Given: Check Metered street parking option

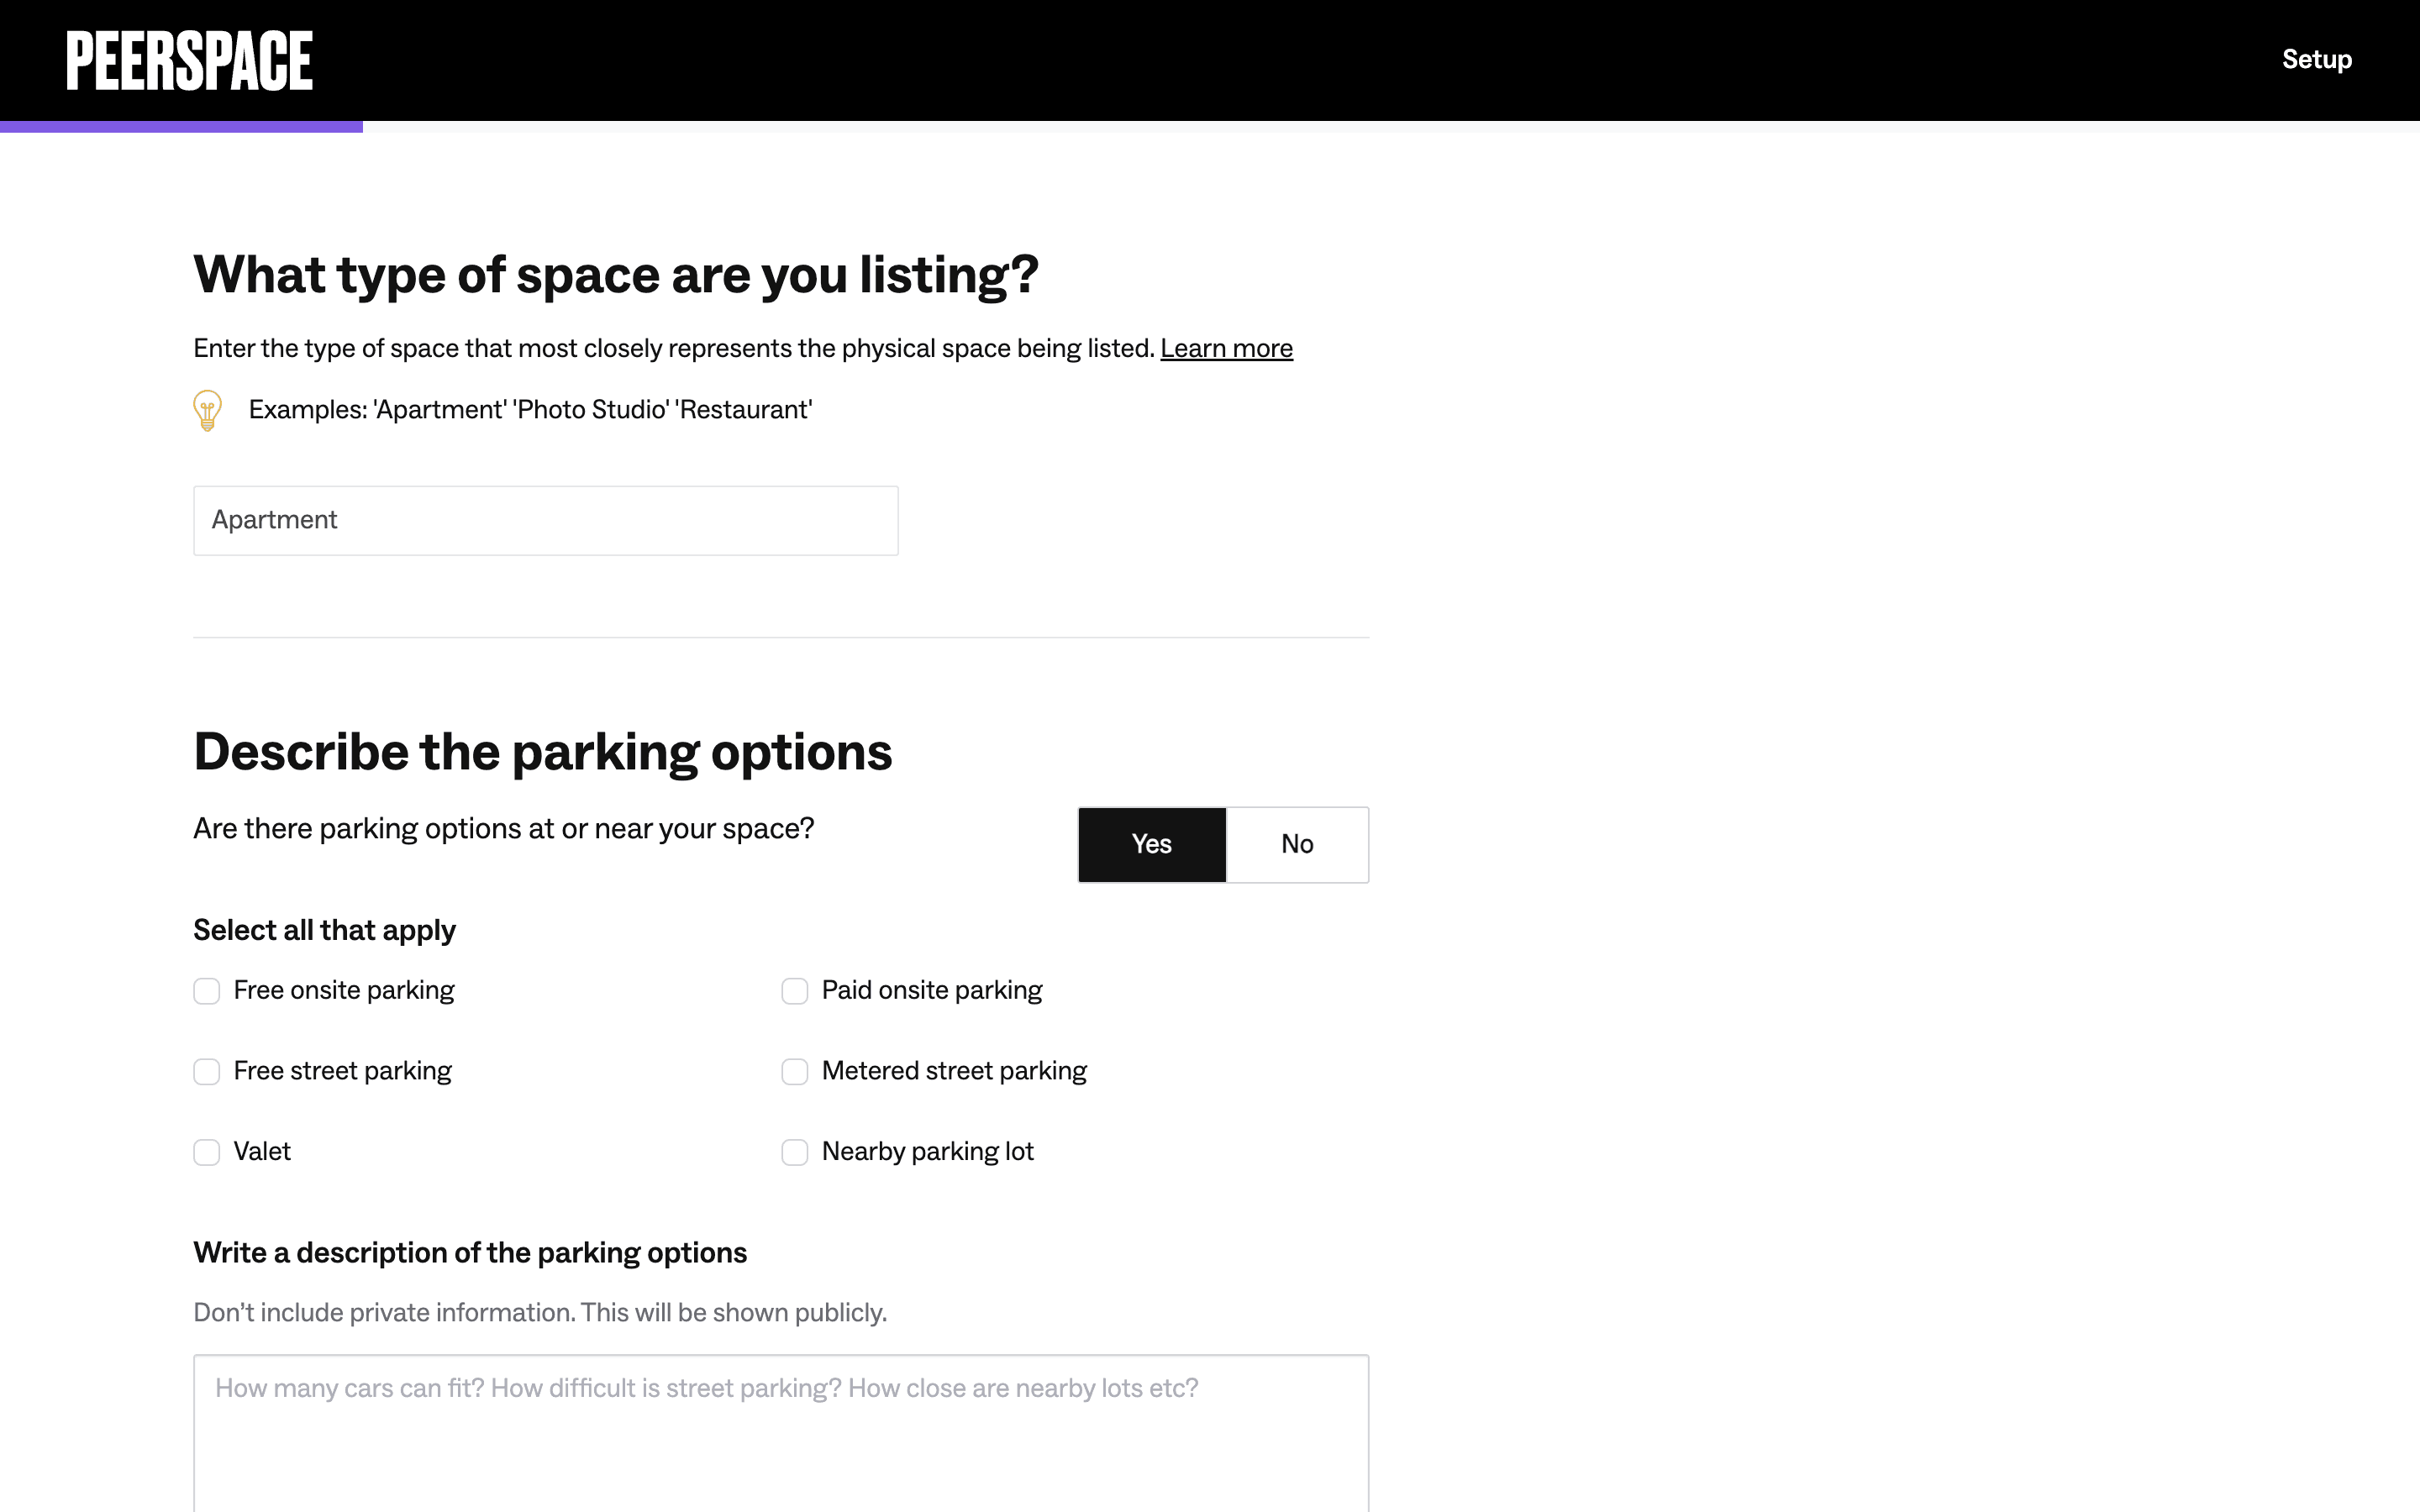Looking at the screenshot, I should [795, 1072].
